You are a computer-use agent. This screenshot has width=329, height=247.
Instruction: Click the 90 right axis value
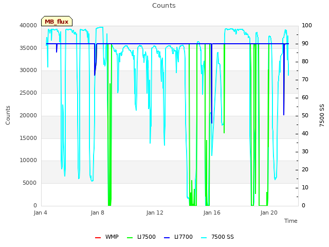click(305, 43)
